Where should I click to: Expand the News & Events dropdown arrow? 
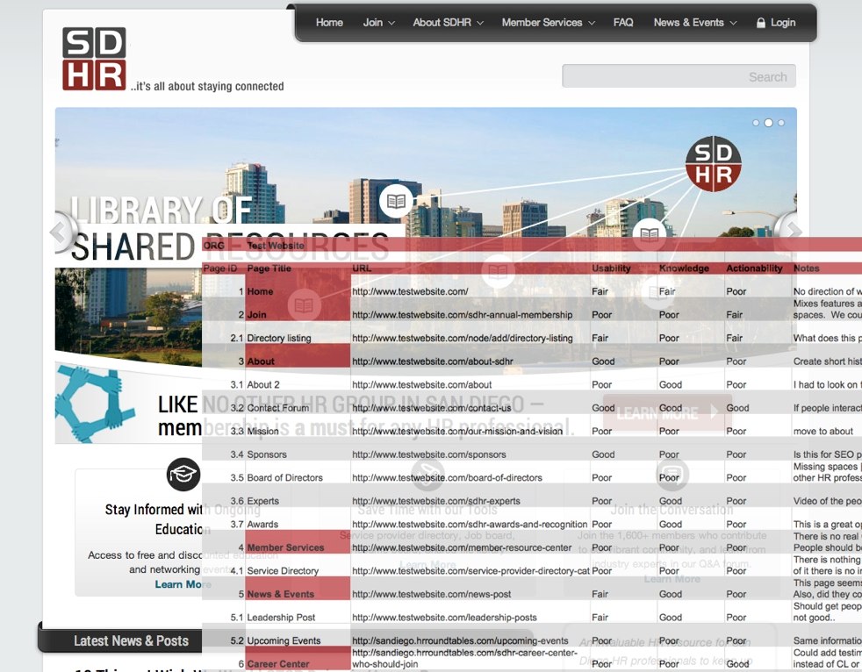click(x=733, y=23)
